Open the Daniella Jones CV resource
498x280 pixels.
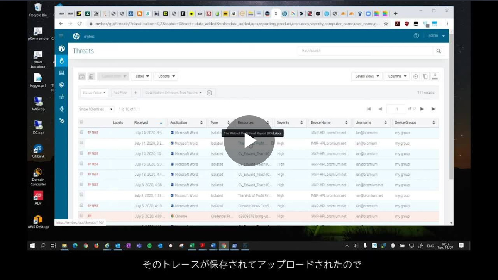[x=254, y=206]
